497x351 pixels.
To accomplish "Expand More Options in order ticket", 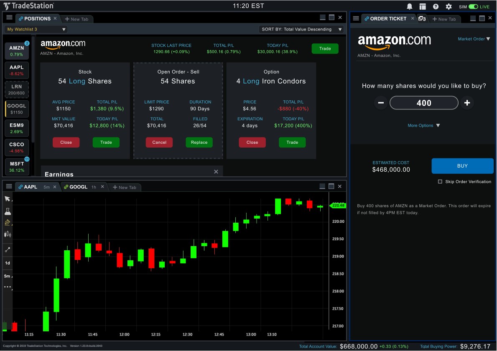I will pyautogui.click(x=424, y=125).
